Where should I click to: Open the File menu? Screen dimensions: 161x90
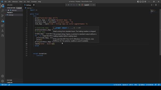coord(6,2)
